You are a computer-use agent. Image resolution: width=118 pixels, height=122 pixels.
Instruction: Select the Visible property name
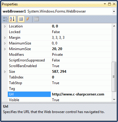click(x=14, y=100)
